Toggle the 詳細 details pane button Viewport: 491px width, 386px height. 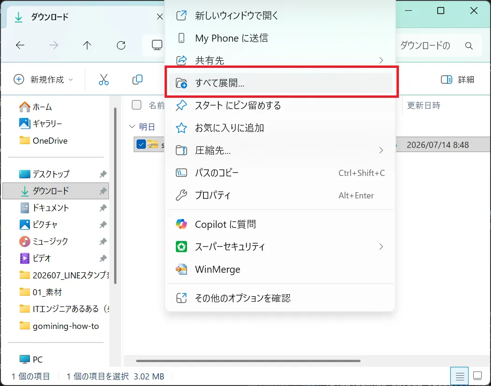click(457, 80)
